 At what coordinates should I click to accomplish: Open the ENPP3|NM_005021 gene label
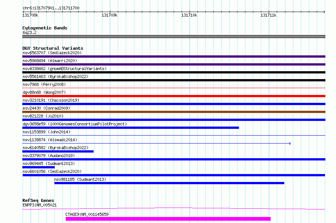pos(40,205)
